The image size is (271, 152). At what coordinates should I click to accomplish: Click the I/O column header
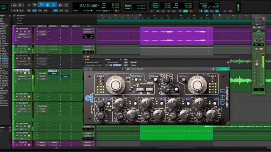click(x=88, y=26)
